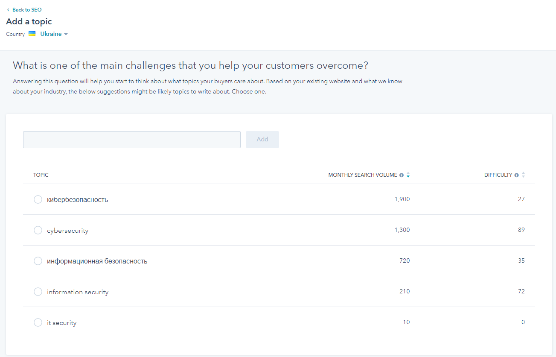Select информационная безопасность radio button

[38, 261]
